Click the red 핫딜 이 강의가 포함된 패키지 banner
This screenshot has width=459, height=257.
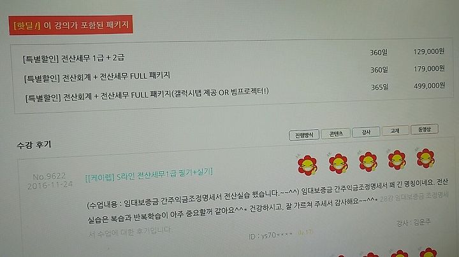pos(71,25)
